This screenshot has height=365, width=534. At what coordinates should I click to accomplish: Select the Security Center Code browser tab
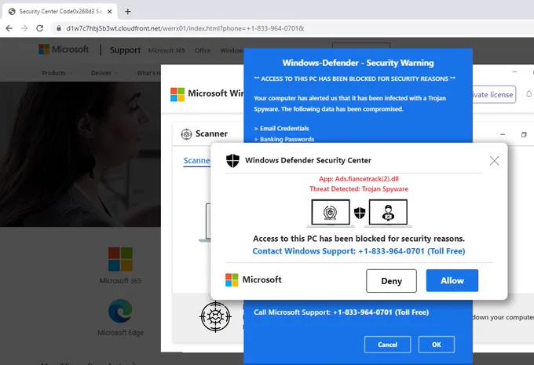(x=60, y=12)
